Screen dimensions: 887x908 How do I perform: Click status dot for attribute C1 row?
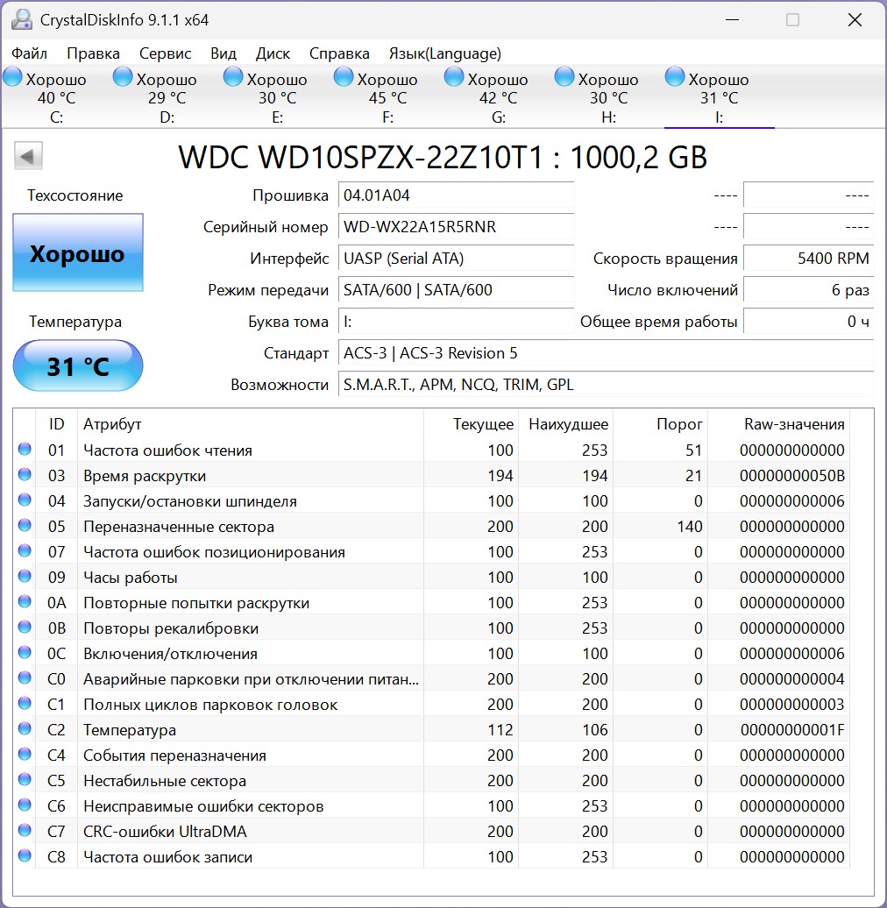pyautogui.click(x=25, y=703)
